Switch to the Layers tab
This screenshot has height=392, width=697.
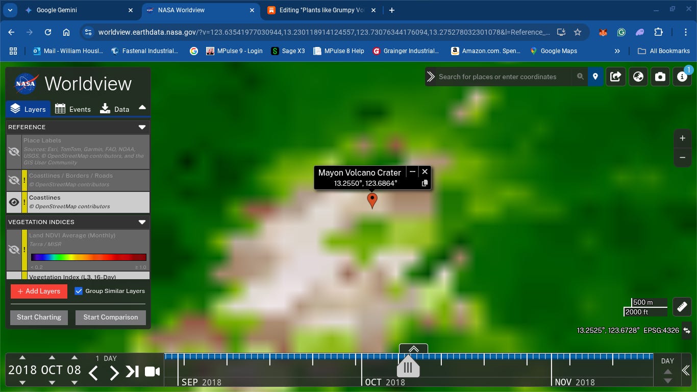[x=29, y=109]
